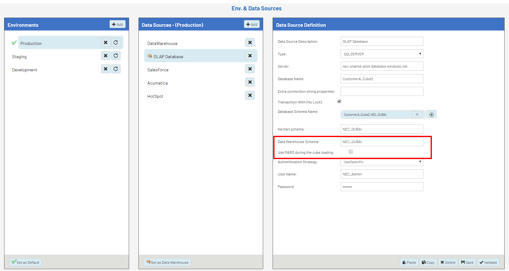Image resolution: width=509 pixels, height=271 pixels.
Task: Copy the data source definition
Action: 428,263
